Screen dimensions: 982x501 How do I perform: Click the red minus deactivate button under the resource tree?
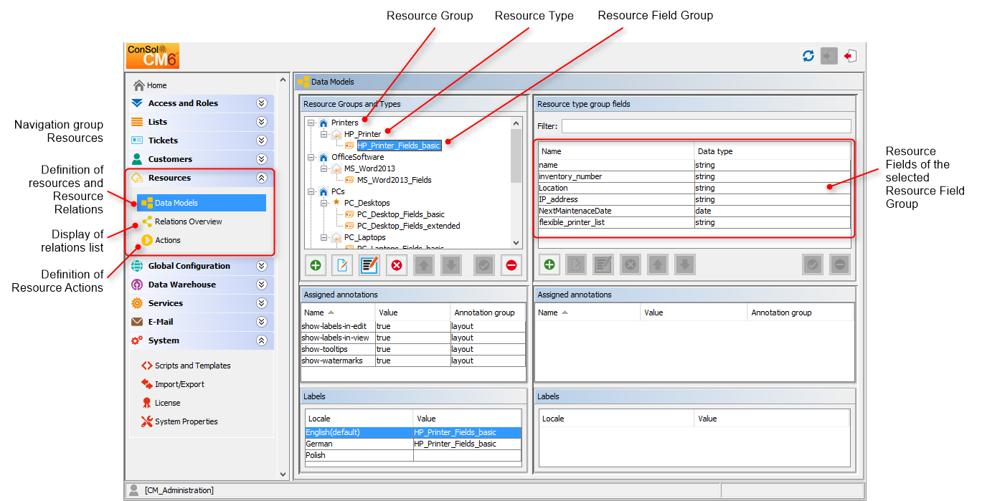coord(511,265)
